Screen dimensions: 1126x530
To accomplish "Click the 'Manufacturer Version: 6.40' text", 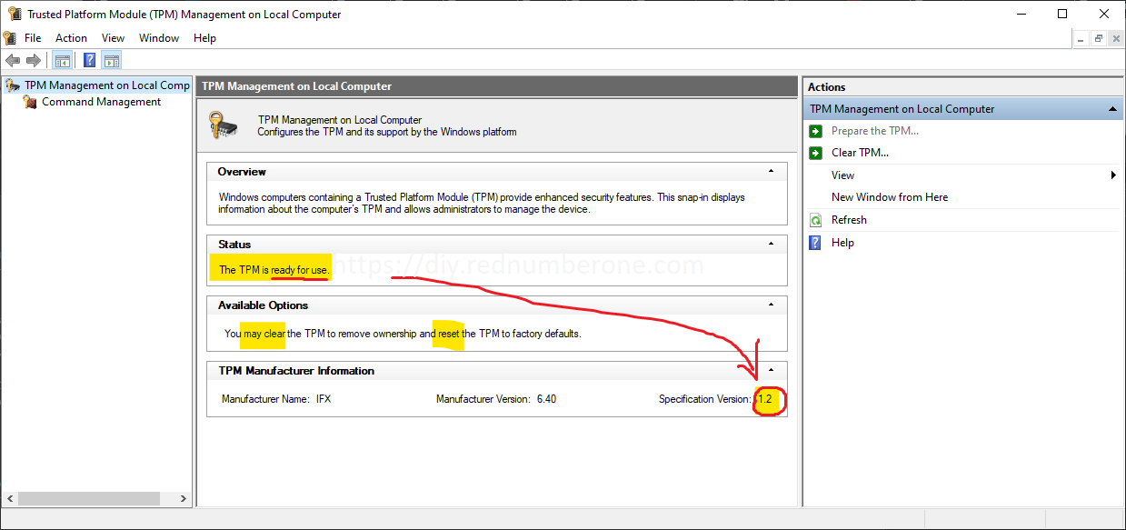I will (x=496, y=399).
